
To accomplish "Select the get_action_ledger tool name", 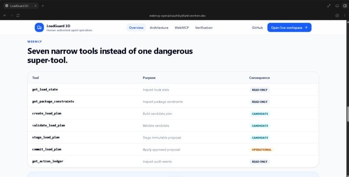I will [48, 161].
